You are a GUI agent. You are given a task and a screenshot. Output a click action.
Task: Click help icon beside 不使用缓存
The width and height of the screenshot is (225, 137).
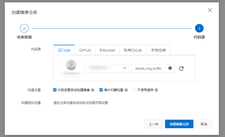tap(156, 90)
